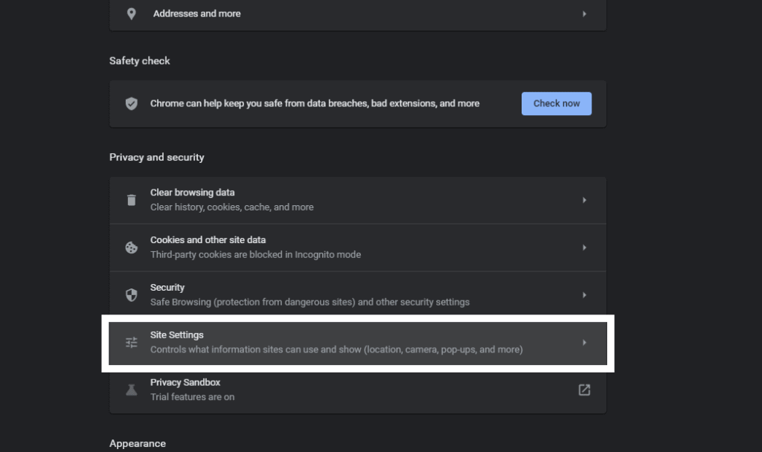Open Site Settings using its arrow
This screenshot has width=762, height=452.
584,343
